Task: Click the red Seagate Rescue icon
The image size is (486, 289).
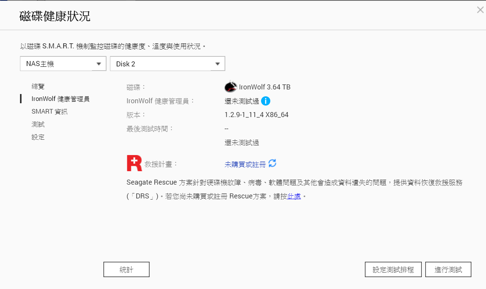Action: (x=134, y=163)
